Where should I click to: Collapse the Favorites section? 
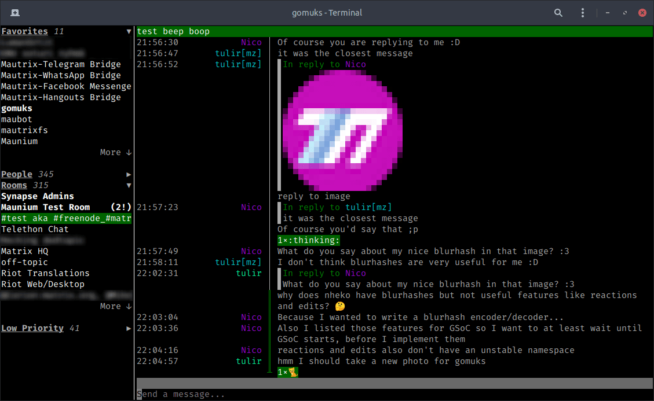pyautogui.click(x=128, y=31)
